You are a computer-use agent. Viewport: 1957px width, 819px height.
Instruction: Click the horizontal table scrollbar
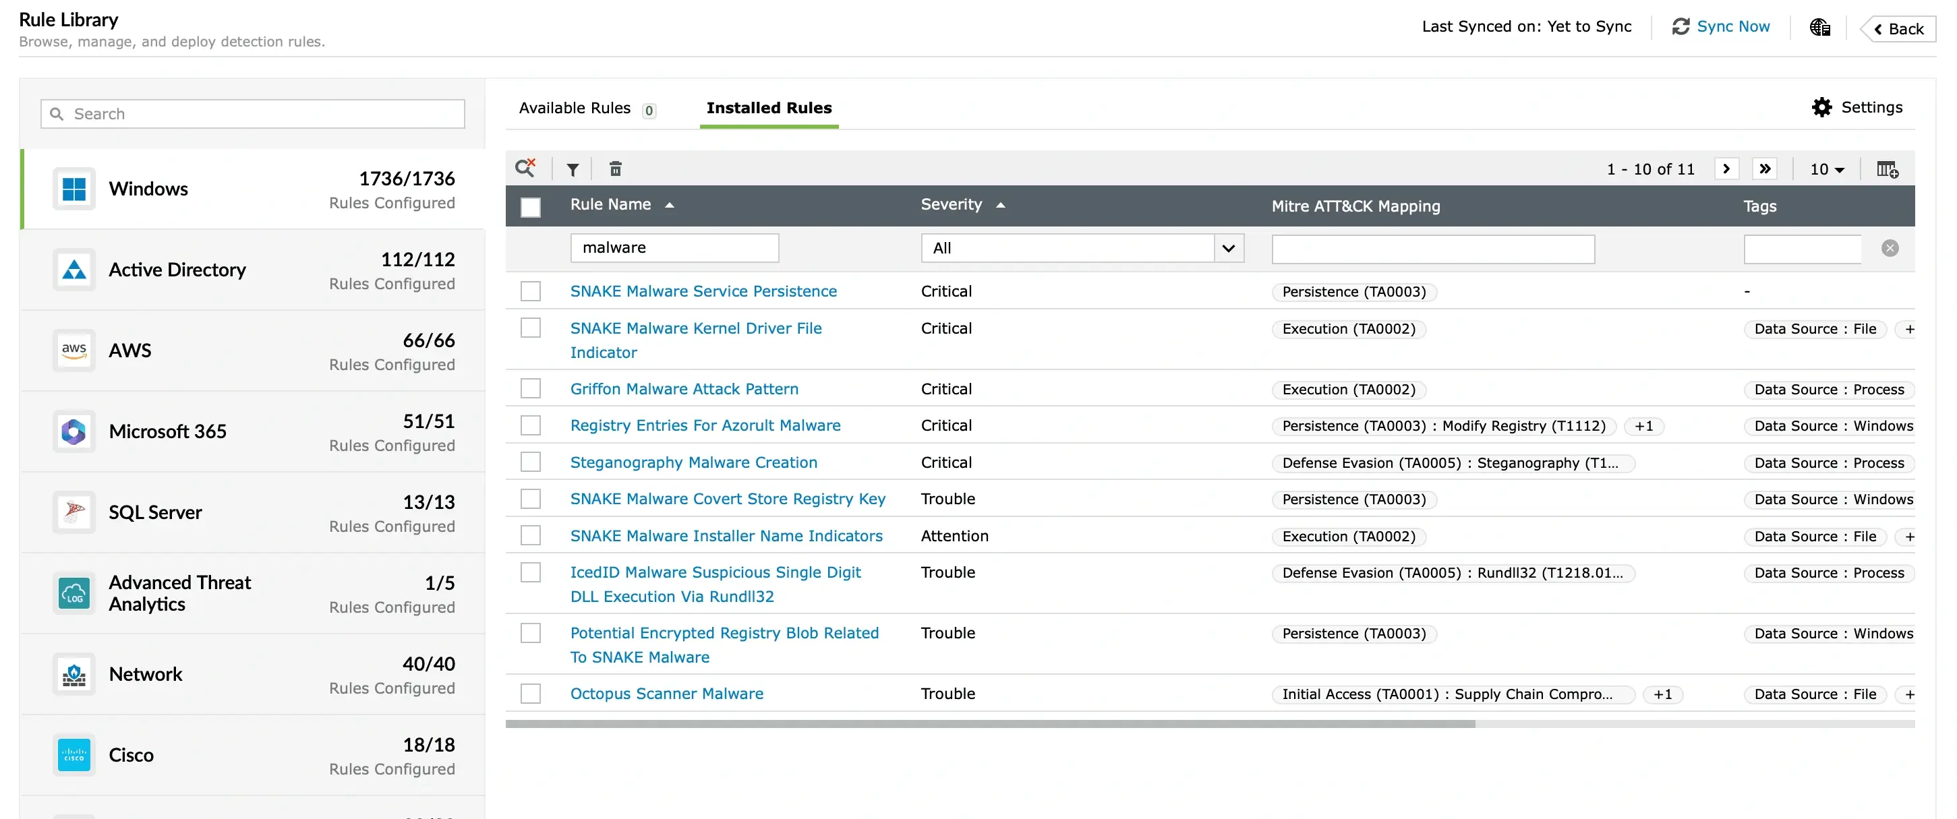point(990,724)
